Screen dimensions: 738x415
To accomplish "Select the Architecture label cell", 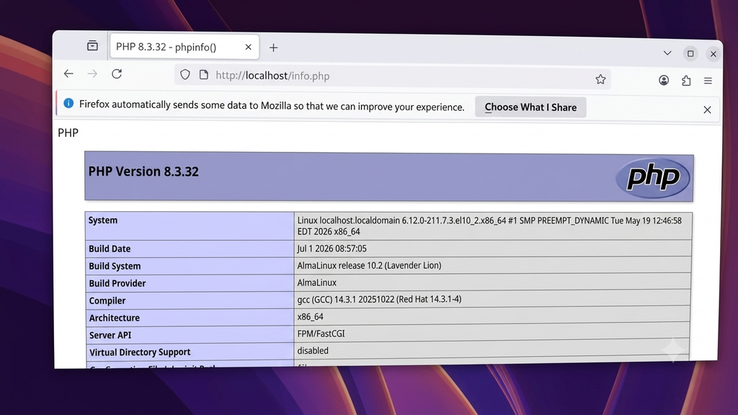I will (x=190, y=318).
